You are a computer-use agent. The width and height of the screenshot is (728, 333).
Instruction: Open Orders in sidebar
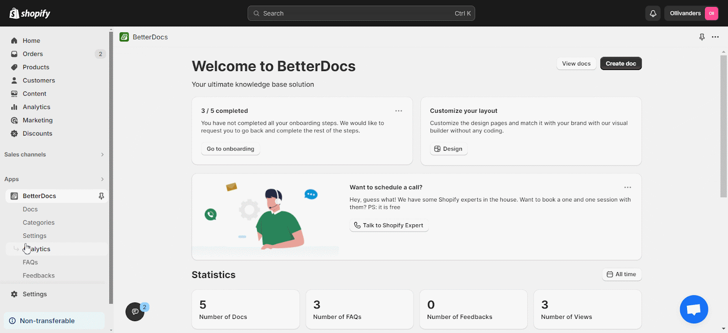33,54
